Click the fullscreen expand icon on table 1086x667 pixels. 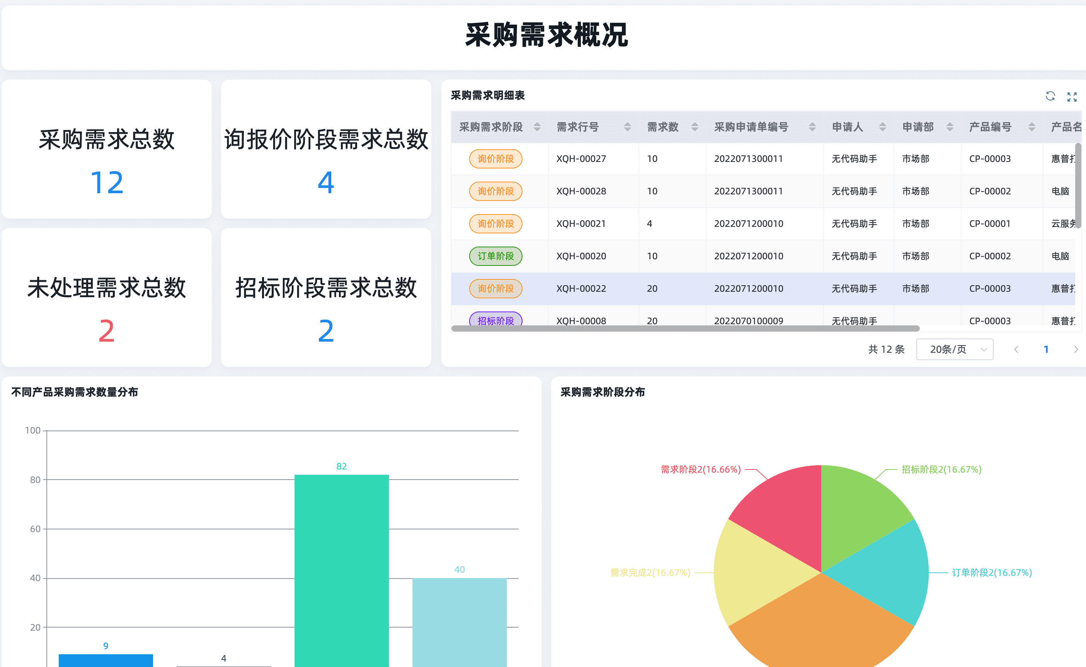coord(1072,97)
